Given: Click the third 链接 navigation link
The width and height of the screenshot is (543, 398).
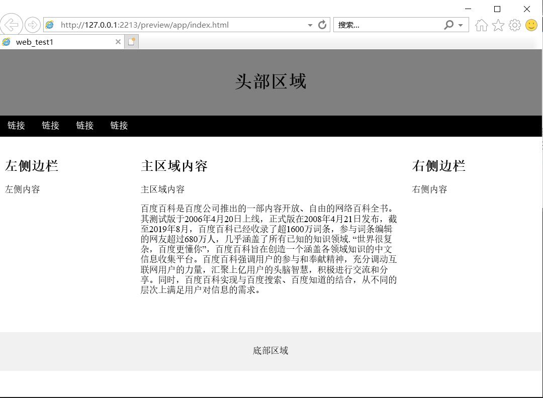Looking at the screenshot, I should pyautogui.click(x=84, y=126).
